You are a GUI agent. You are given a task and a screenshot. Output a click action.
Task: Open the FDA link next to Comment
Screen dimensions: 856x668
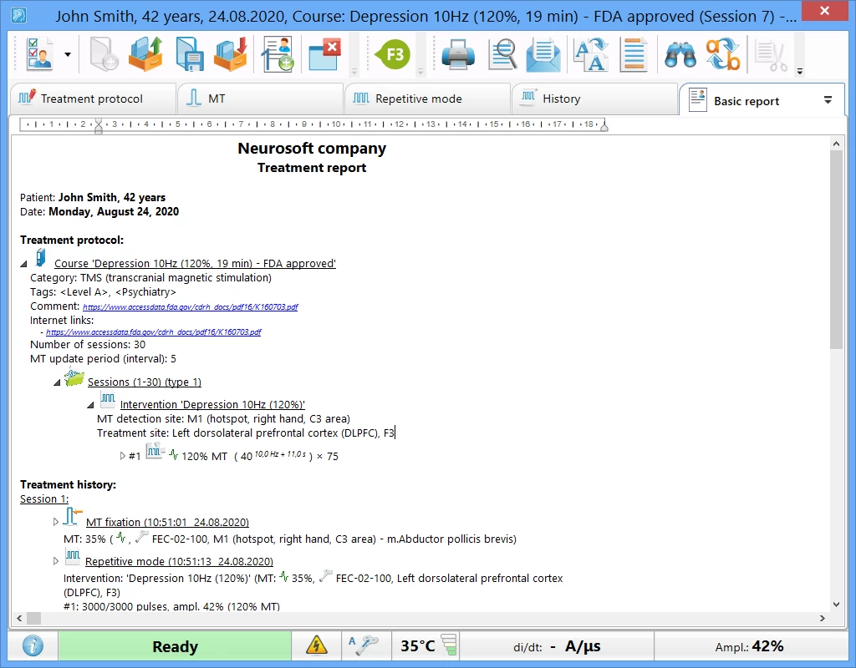pos(190,307)
